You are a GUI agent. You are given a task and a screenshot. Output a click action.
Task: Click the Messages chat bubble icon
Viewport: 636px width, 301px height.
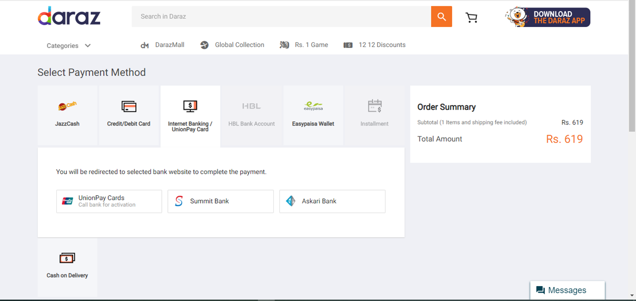click(540, 290)
